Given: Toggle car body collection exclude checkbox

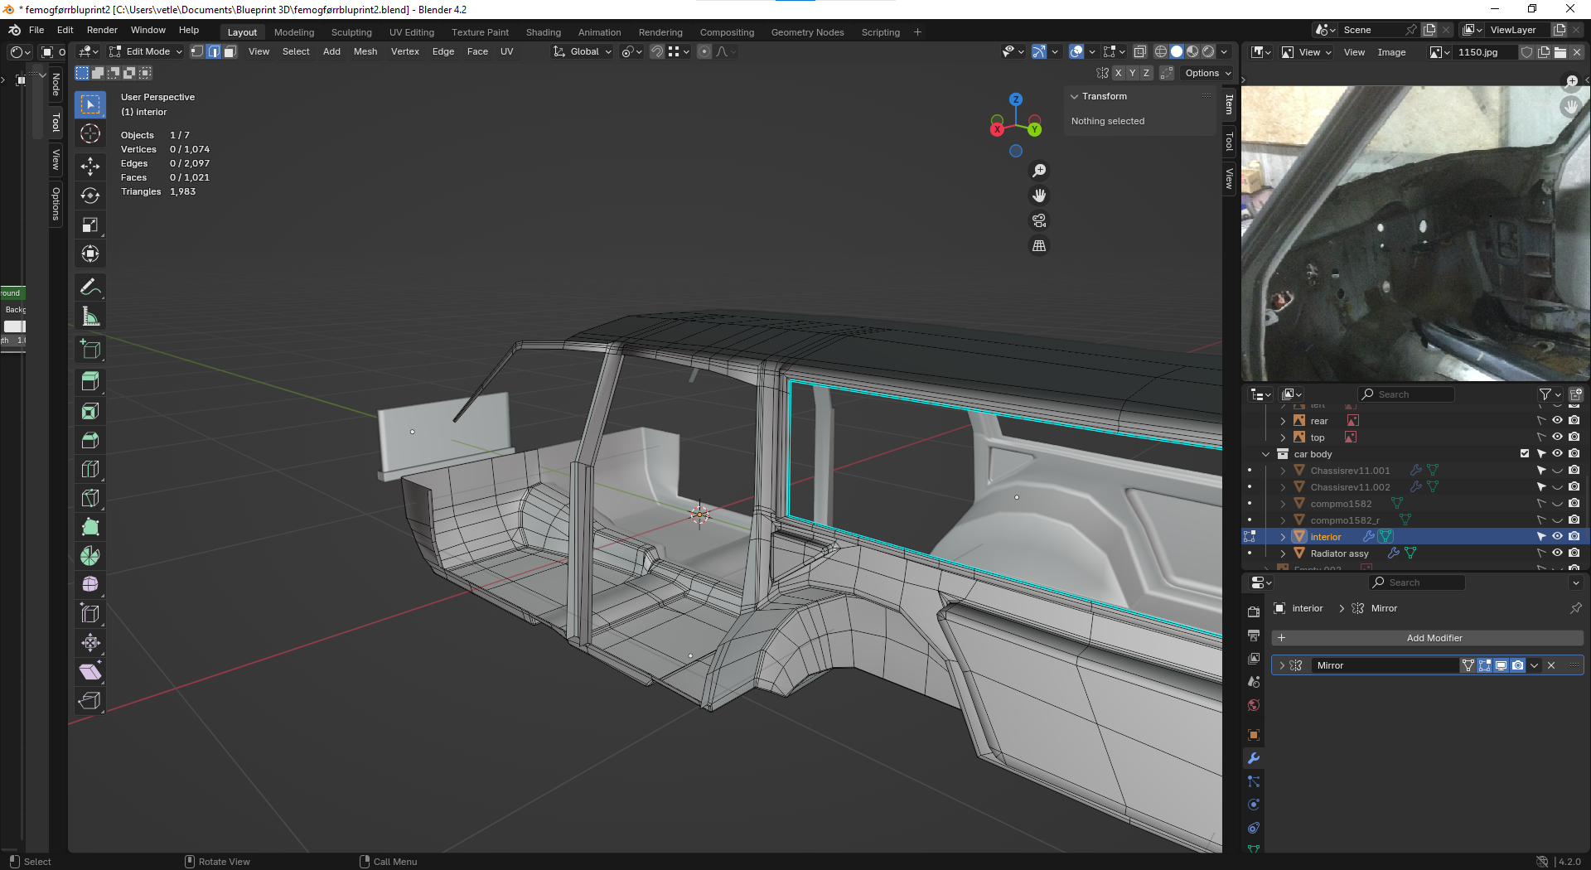Looking at the screenshot, I should tap(1524, 454).
